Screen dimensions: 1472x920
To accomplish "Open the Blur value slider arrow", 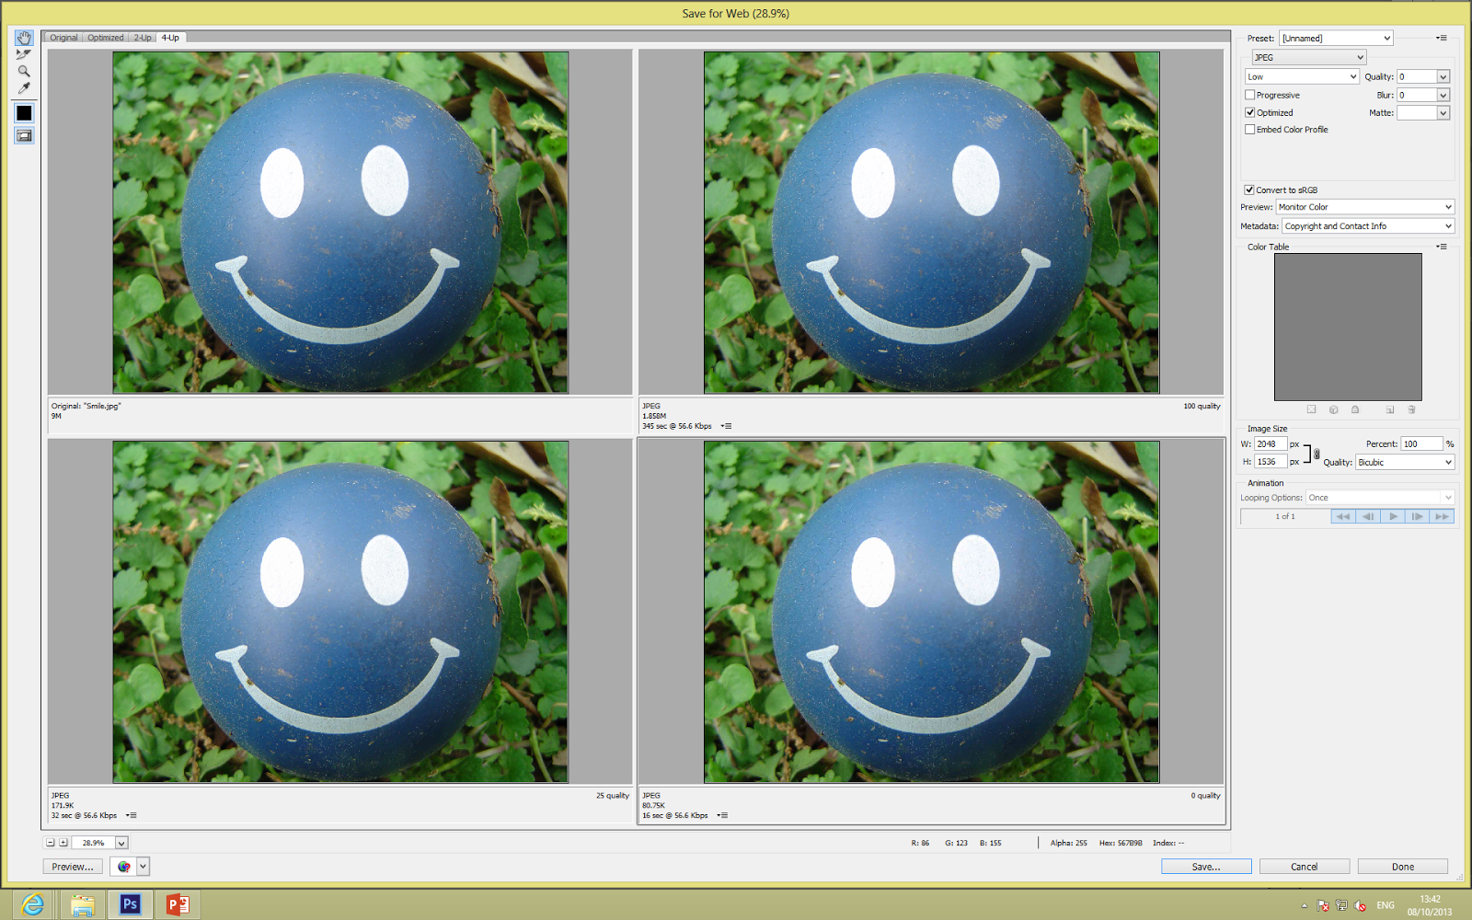I will point(1443,95).
